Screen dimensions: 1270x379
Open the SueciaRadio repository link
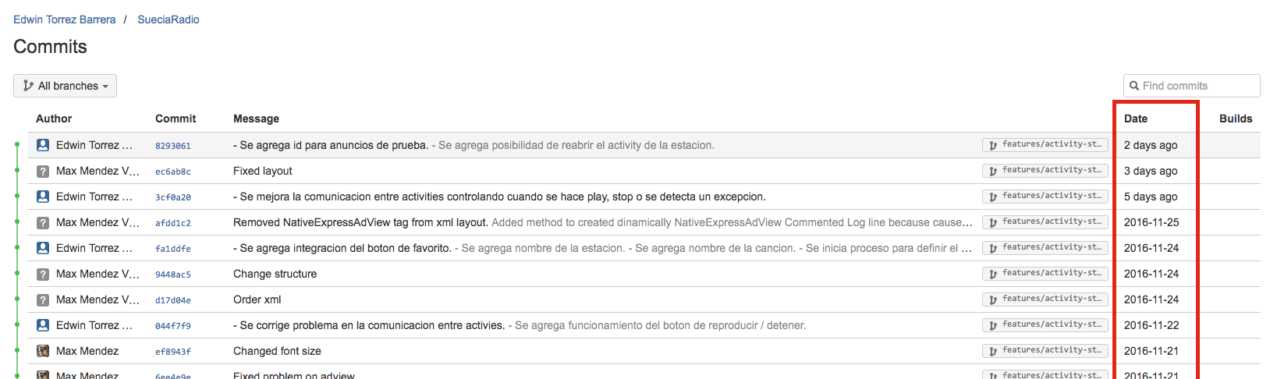(x=168, y=19)
